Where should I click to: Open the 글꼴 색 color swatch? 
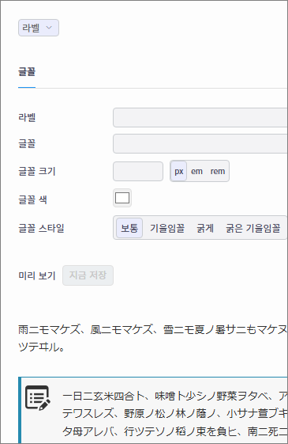pos(122,198)
